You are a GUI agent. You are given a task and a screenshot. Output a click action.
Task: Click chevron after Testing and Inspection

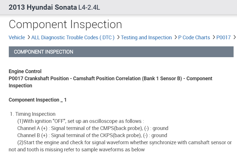coord(175,38)
